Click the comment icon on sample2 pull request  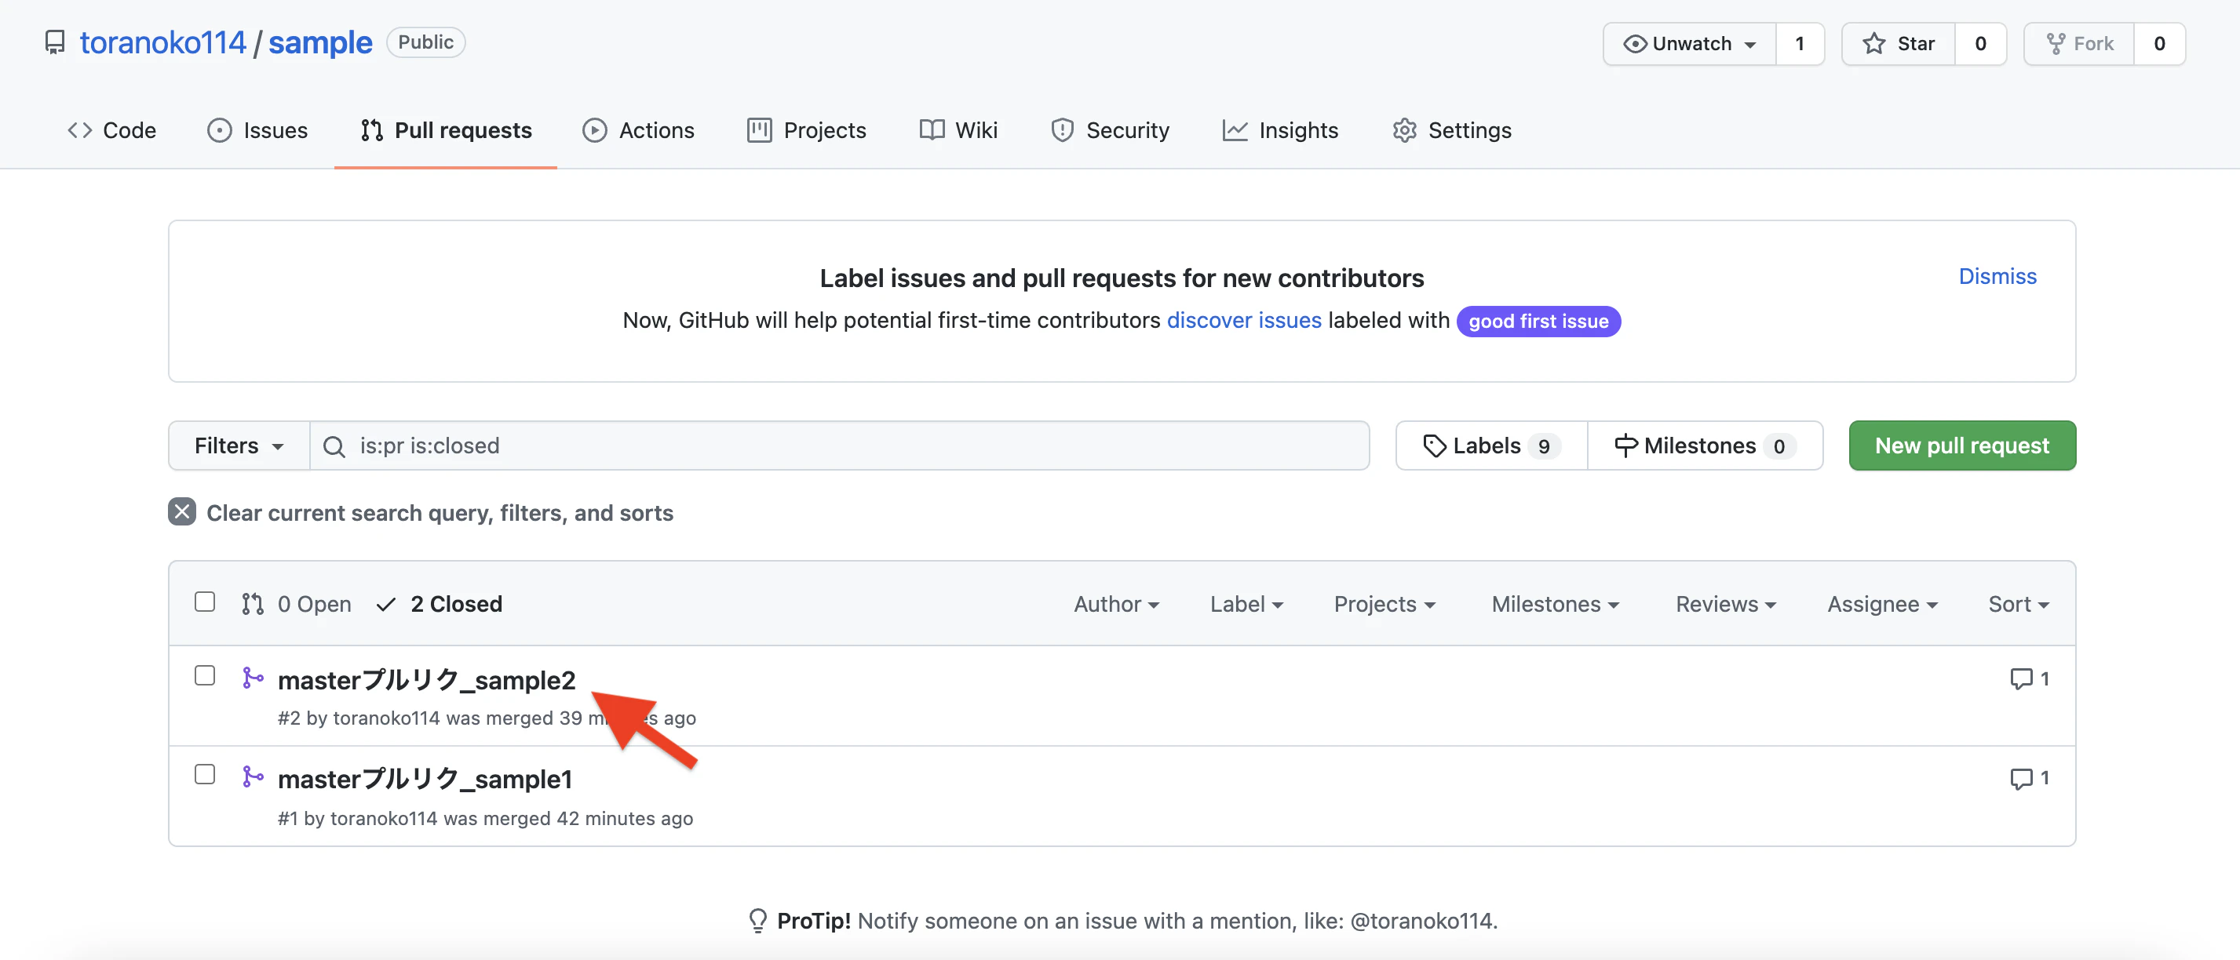coord(2021,678)
